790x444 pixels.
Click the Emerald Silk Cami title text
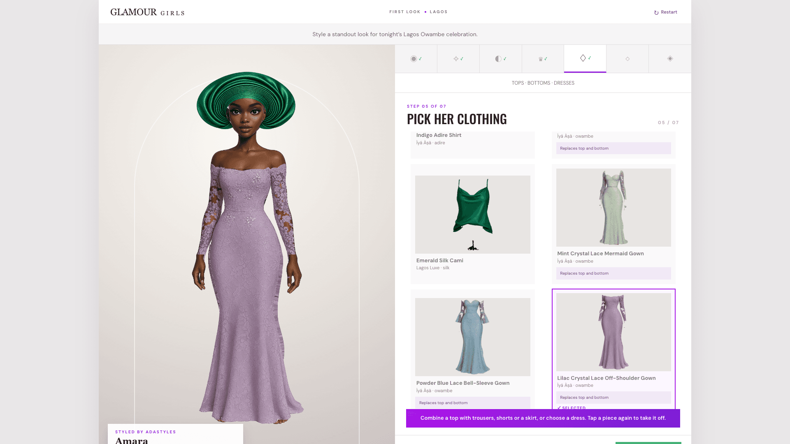pos(439,261)
